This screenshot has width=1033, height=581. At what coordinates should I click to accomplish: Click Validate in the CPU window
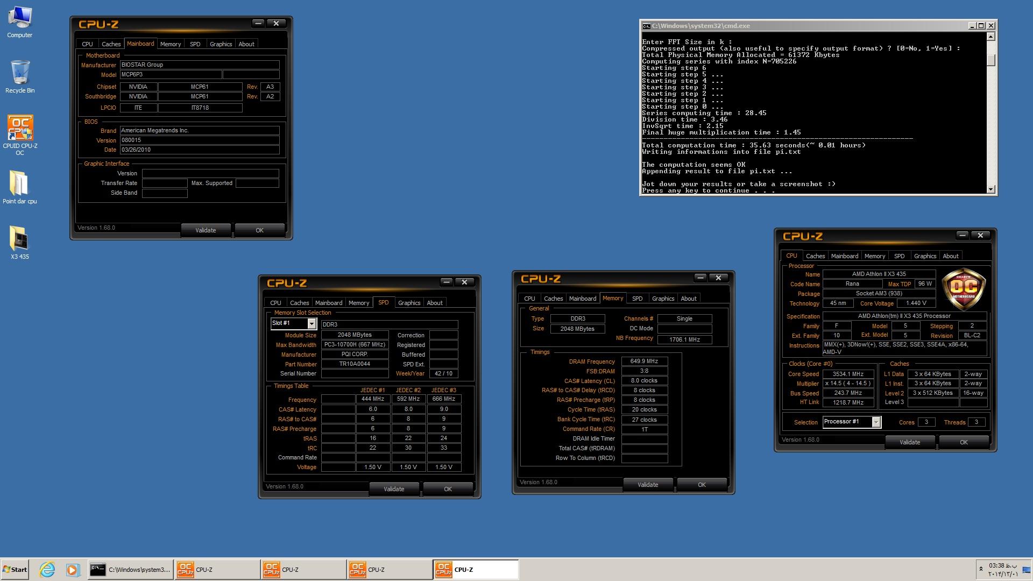point(910,442)
